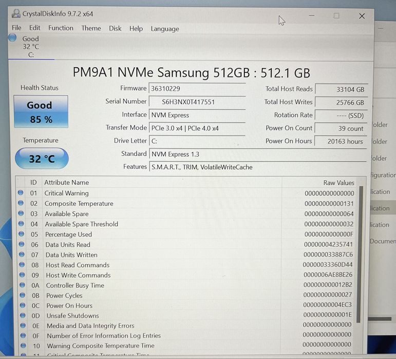Click the Good 85 % health status button
The image size is (396, 359).
click(x=41, y=112)
